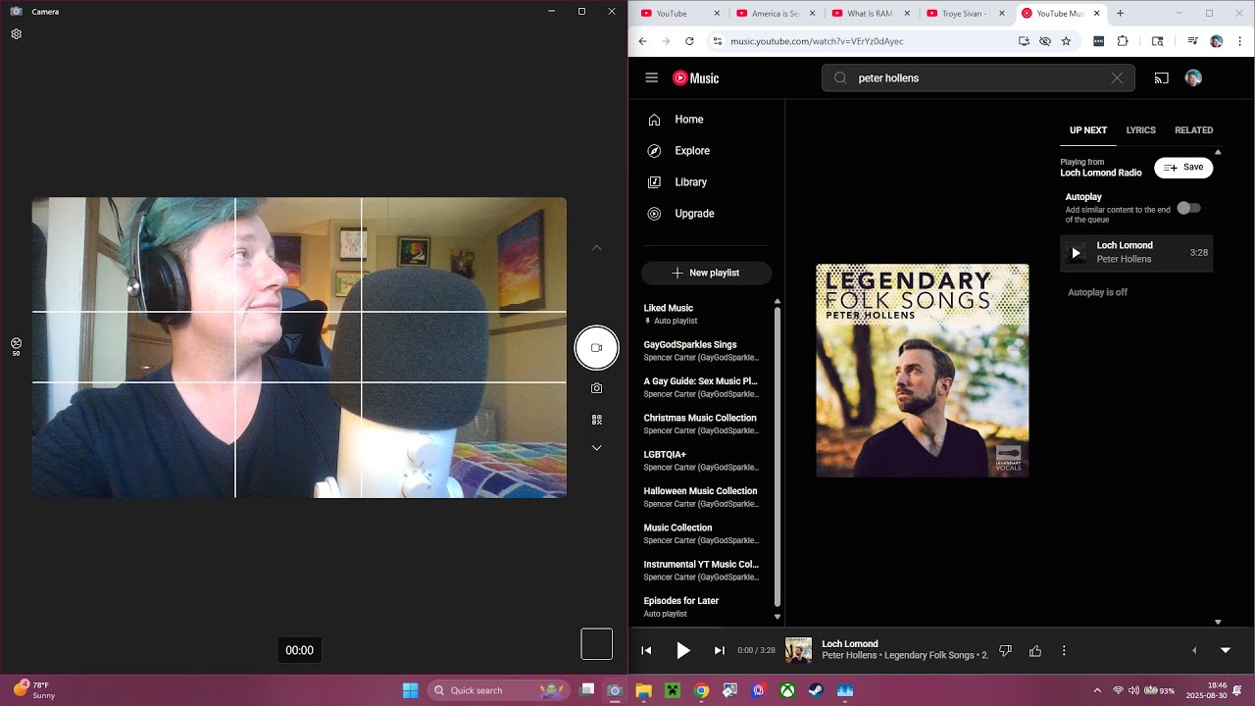The image size is (1255, 706).
Task: Switch to the UP NEXT tab
Action: coord(1088,130)
